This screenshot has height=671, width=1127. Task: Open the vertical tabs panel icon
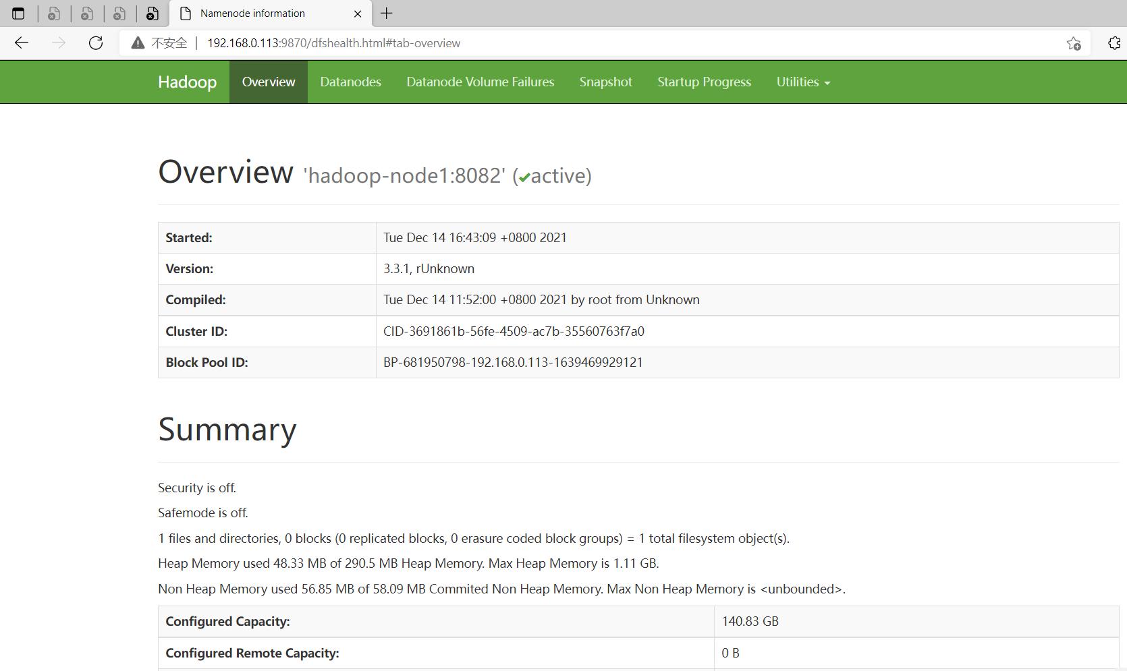coord(18,13)
